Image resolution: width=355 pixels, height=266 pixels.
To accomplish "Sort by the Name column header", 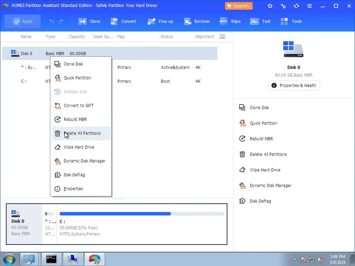I will (26, 37).
